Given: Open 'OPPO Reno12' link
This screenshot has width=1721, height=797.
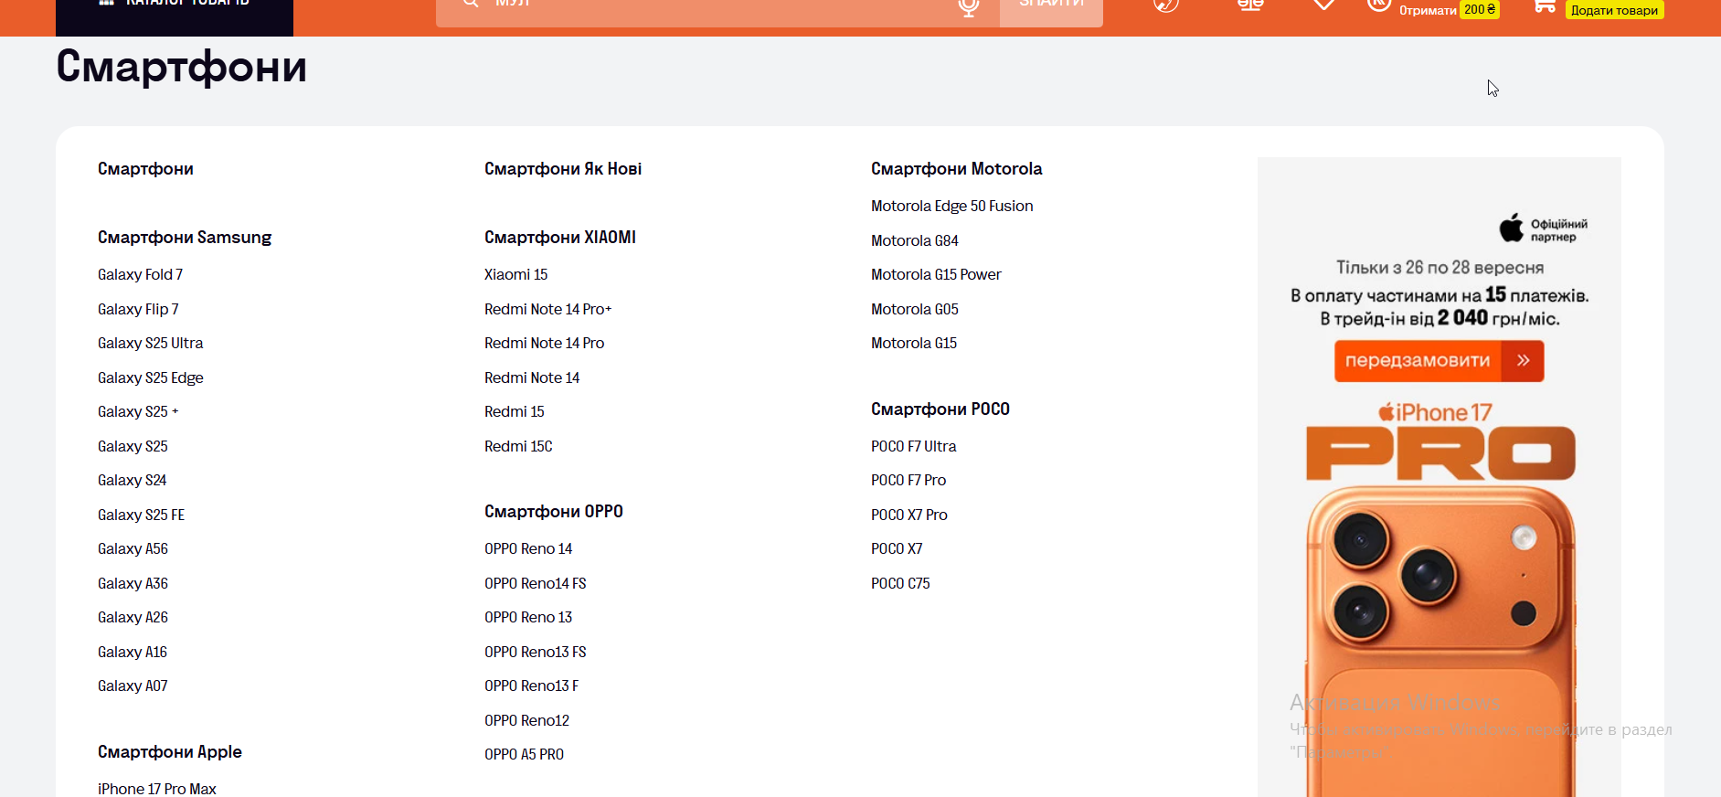Looking at the screenshot, I should (527, 721).
